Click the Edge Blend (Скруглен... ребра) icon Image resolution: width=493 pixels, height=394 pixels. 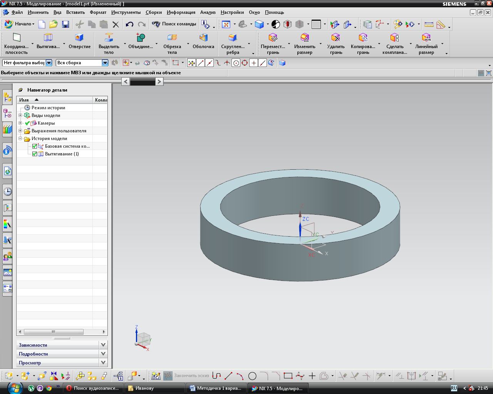click(x=233, y=38)
